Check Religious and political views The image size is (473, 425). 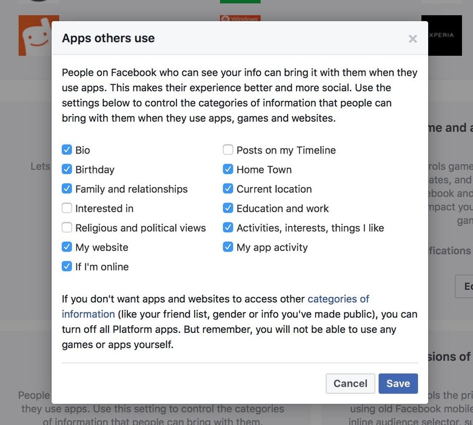(x=67, y=228)
